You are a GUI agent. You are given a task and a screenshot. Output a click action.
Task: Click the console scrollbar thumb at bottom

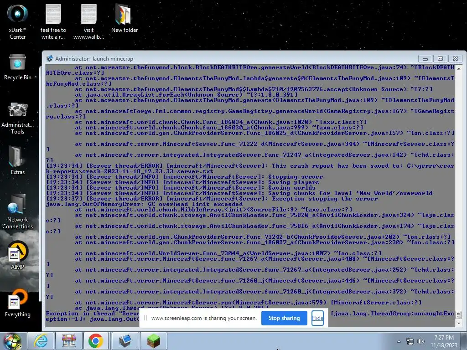click(x=459, y=314)
